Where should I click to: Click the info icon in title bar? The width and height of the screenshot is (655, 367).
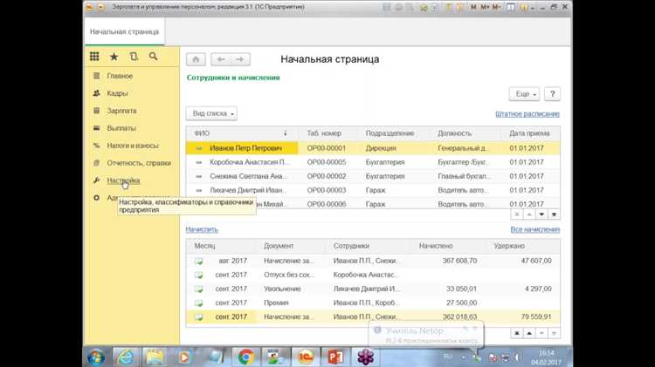523,7
